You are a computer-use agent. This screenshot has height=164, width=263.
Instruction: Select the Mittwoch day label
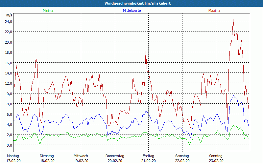pos(81,156)
